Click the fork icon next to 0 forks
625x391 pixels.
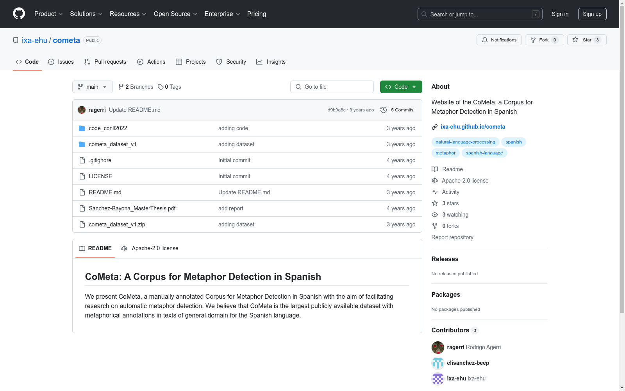click(435, 226)
